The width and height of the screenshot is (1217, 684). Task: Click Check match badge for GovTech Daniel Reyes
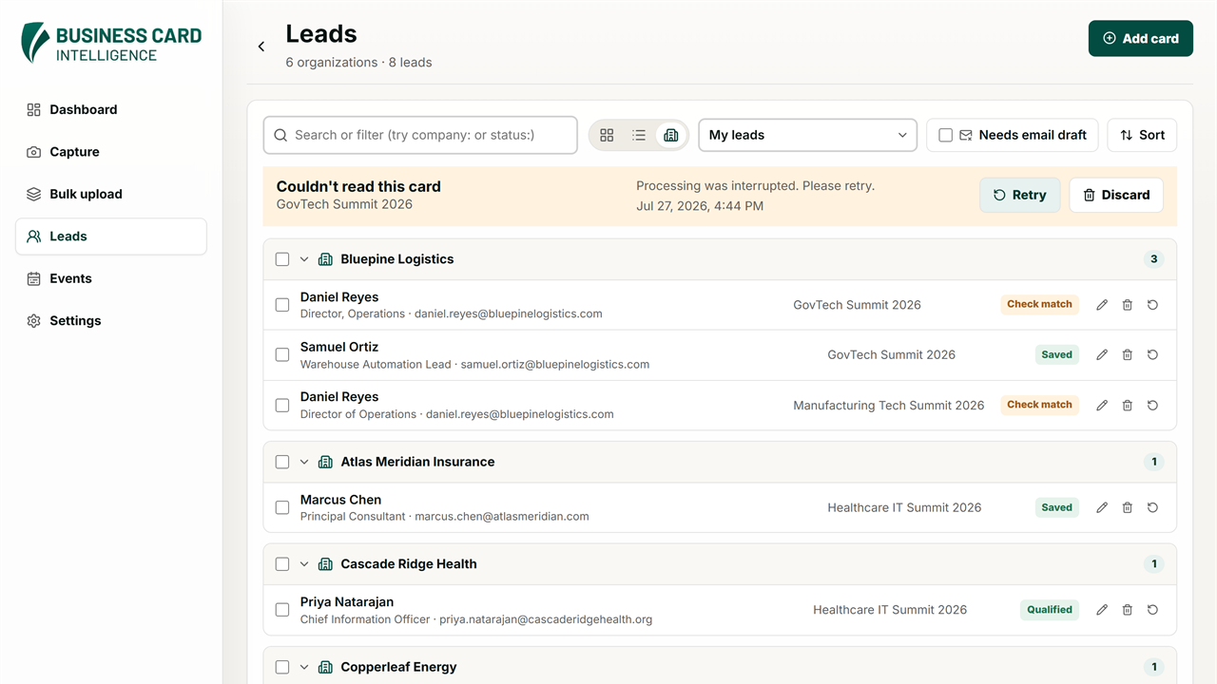click(x=1039, y=304)
